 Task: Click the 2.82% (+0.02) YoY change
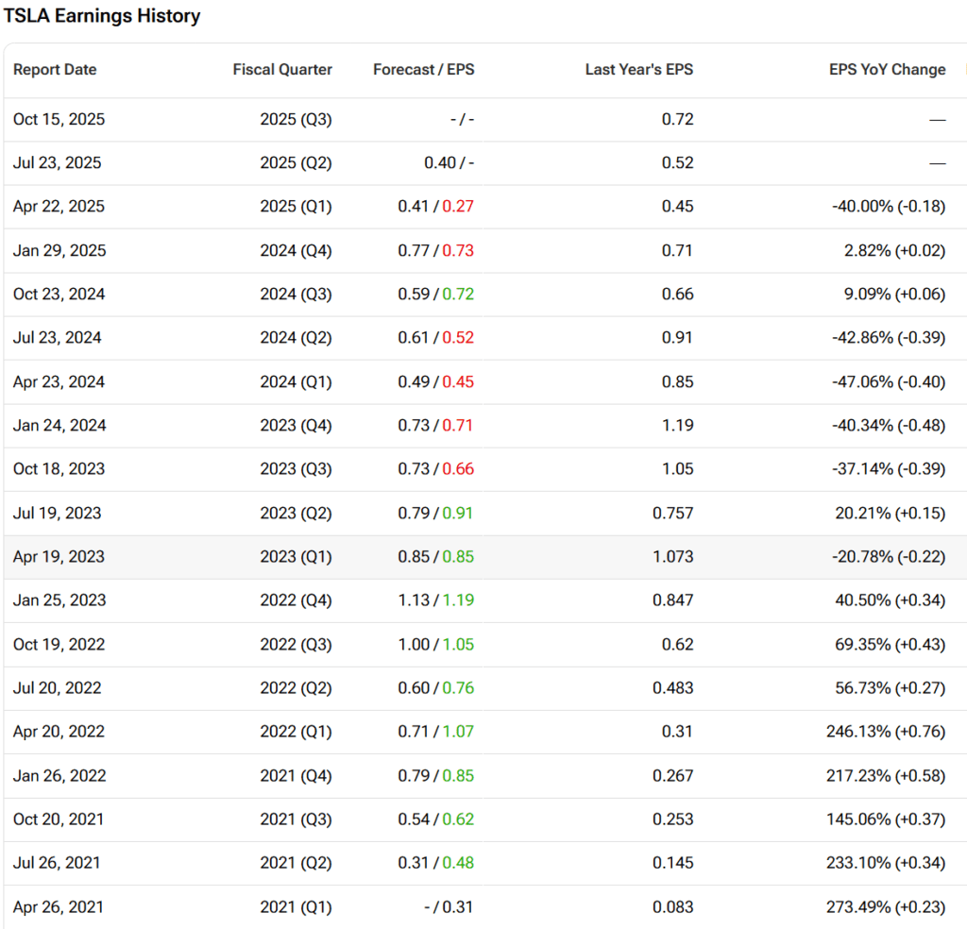(895, 250)
